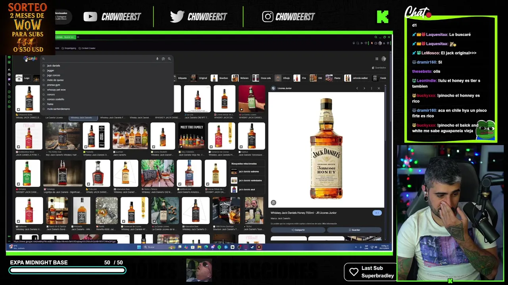The image size is (508, 285).
Task: Click the Compartir share button
Action: [x=298, y=230]
